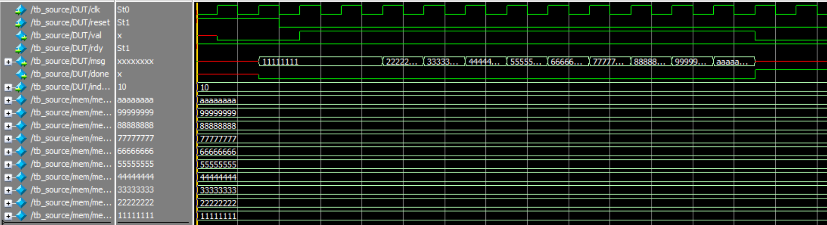
Task: Expand the DUT/ind... signal with value 10
Action: [8, 88]
